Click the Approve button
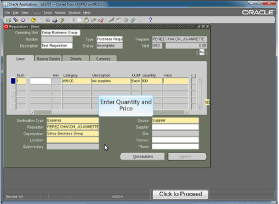Screen dimensions: 279x204 pyautogui.click(x=187, y=157)
